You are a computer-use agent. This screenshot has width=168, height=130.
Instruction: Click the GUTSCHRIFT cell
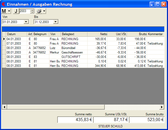coord(74,57)
